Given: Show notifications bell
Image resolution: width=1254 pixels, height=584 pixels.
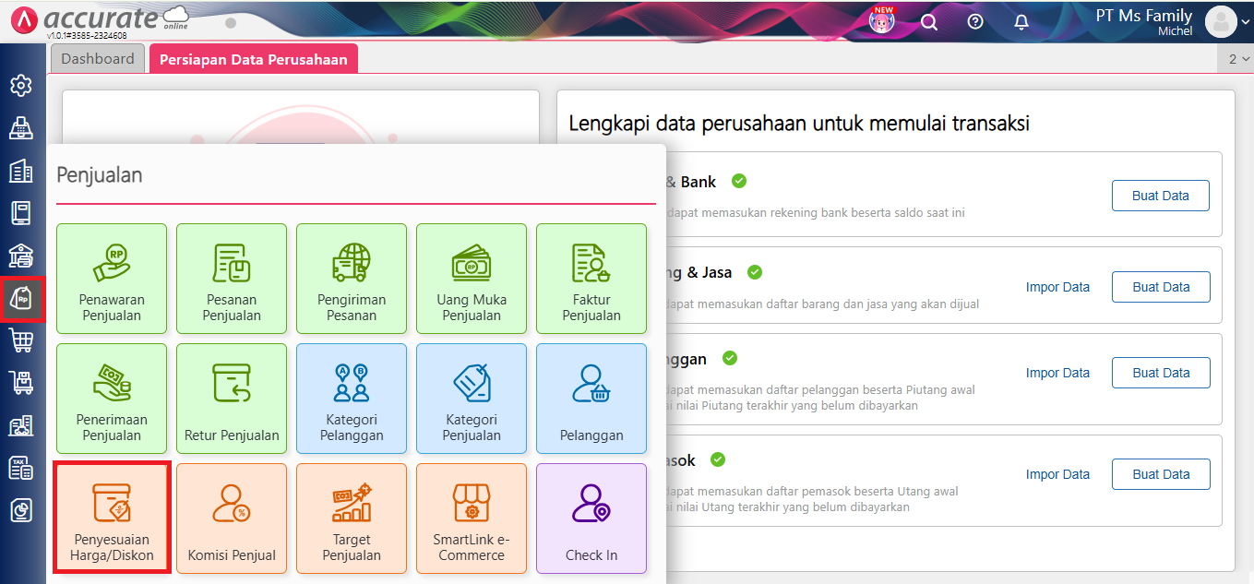Looking at the screenshot, I should click(1021, 21).
